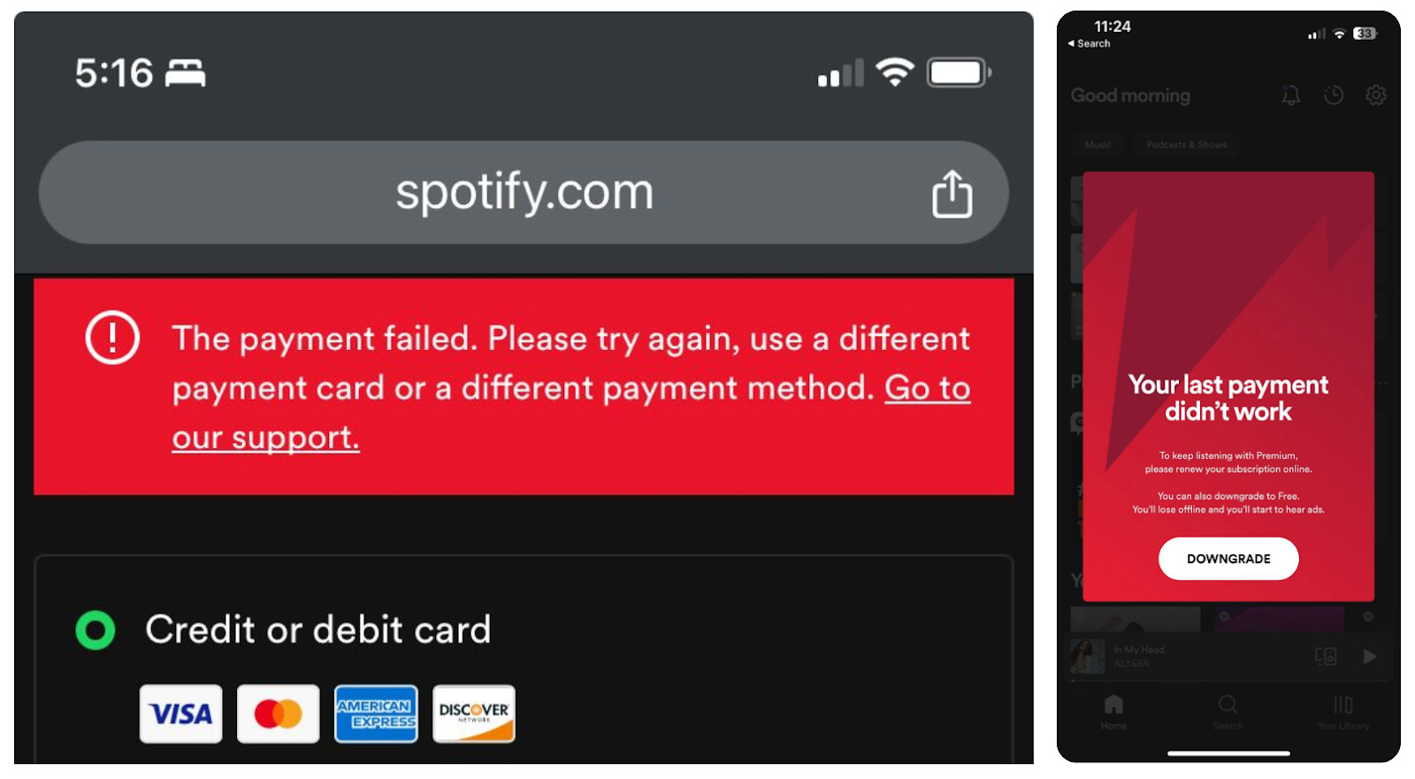The height and width of the screenshot is (779, 1415).
Task: Tap the share icon in Safari address bar
Action: point(951,192)
